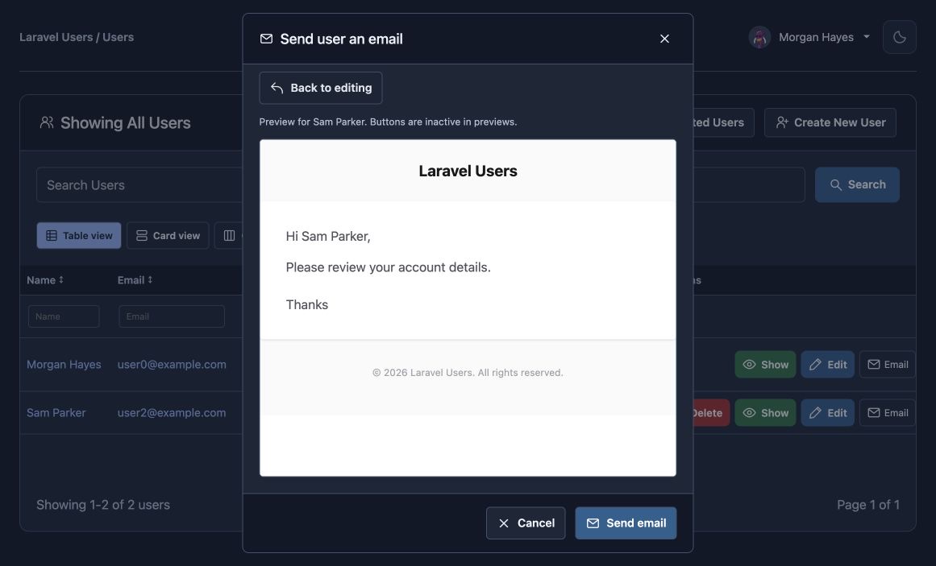The width and height of the screenshot is (936, 566).
Task: Click 'Page 1 of 1' text
Action: (868, 505)
